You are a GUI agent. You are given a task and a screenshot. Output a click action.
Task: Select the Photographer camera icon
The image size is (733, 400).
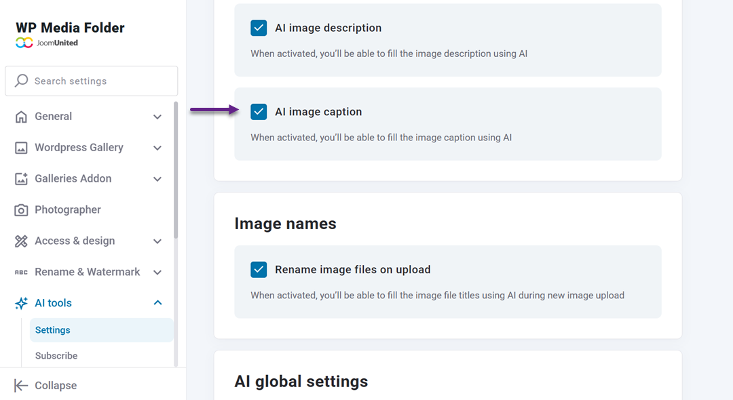pyautogui.click(x=21, y=209)
